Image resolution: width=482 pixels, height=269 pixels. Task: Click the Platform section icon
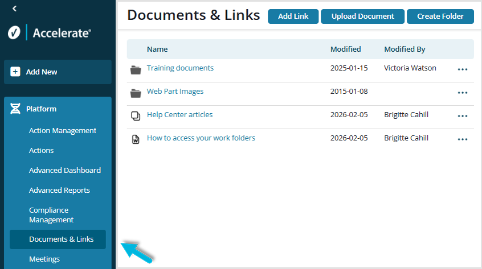(15, 109)
